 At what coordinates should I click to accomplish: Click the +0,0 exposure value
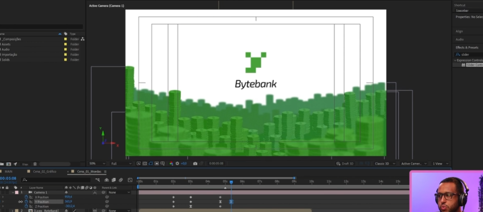(184, 163)
